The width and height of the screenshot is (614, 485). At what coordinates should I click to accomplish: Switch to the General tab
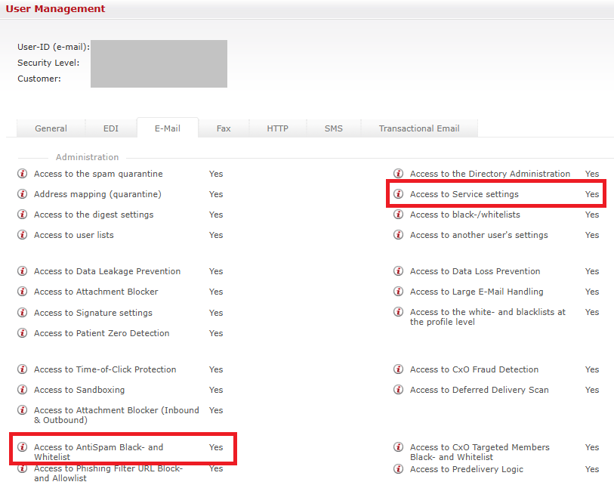51,128
